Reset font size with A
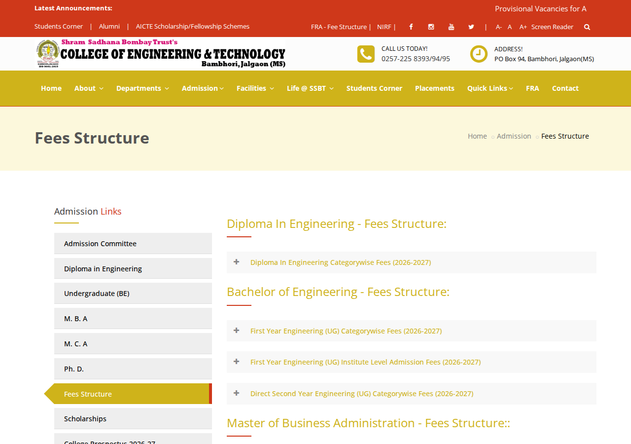Viewport: 631px width, 444px height. click(x=510, y=27)
